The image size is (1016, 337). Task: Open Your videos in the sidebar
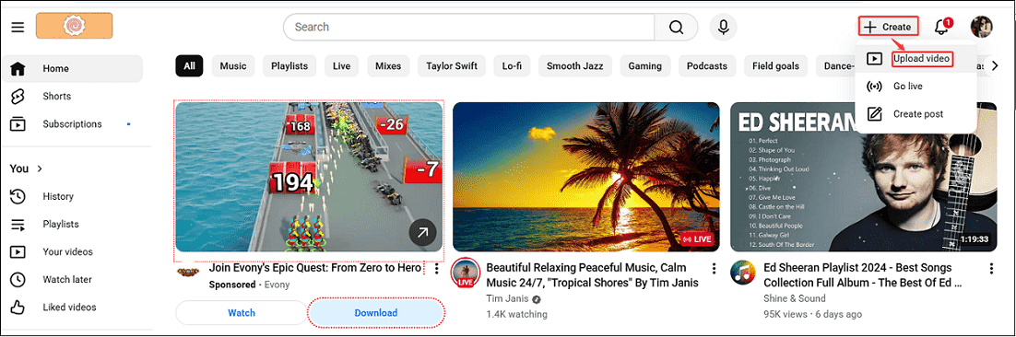point(72,252)
